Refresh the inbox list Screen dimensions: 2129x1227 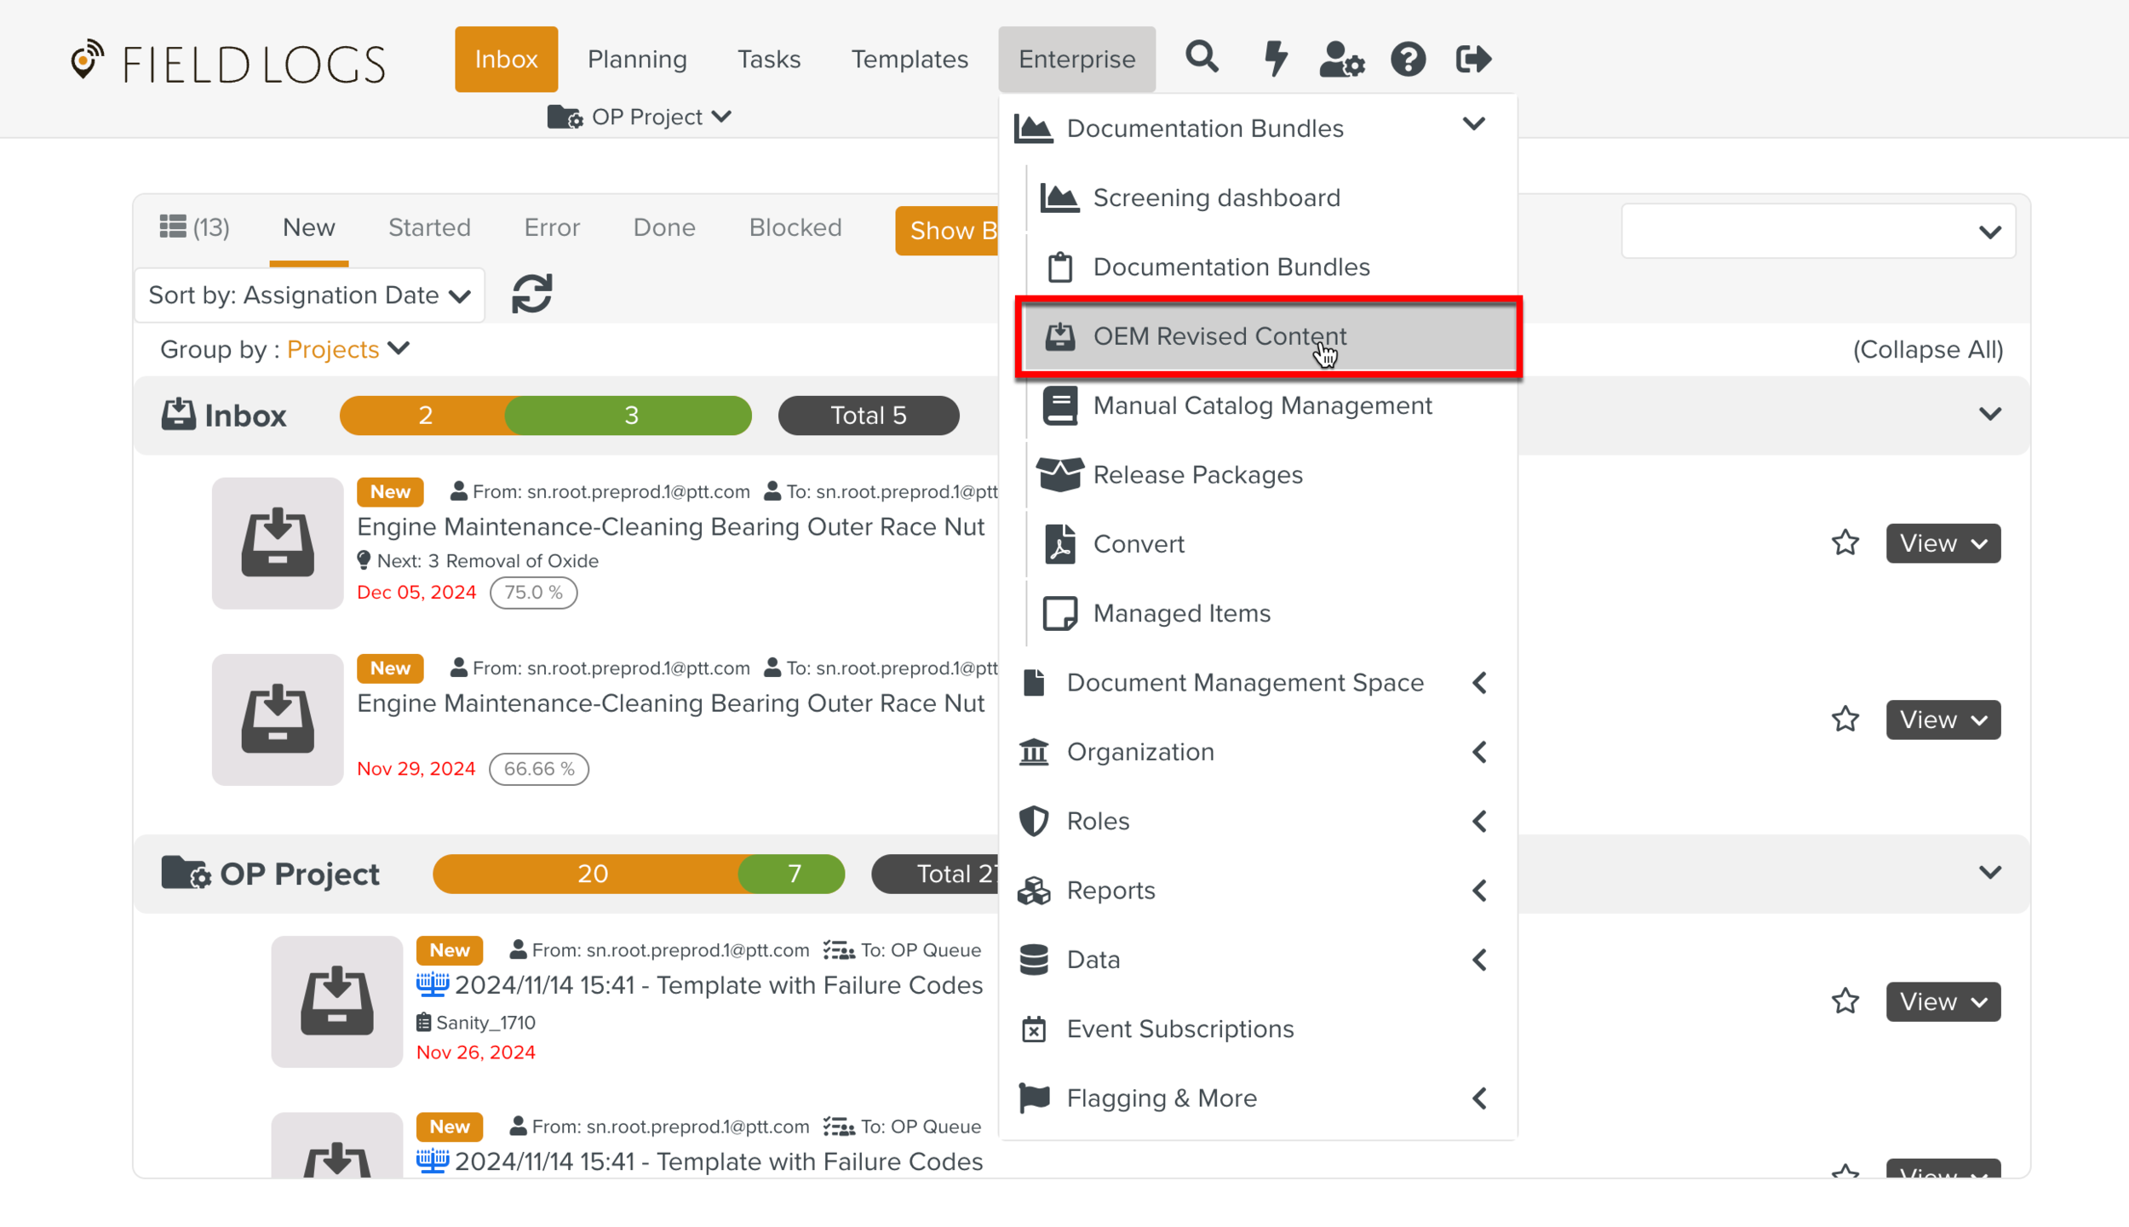click(x=532, y=295)
